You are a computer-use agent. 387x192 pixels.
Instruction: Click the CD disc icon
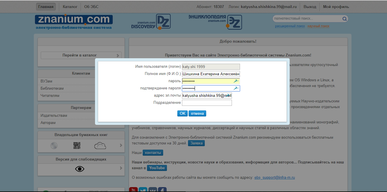[54, 146]
